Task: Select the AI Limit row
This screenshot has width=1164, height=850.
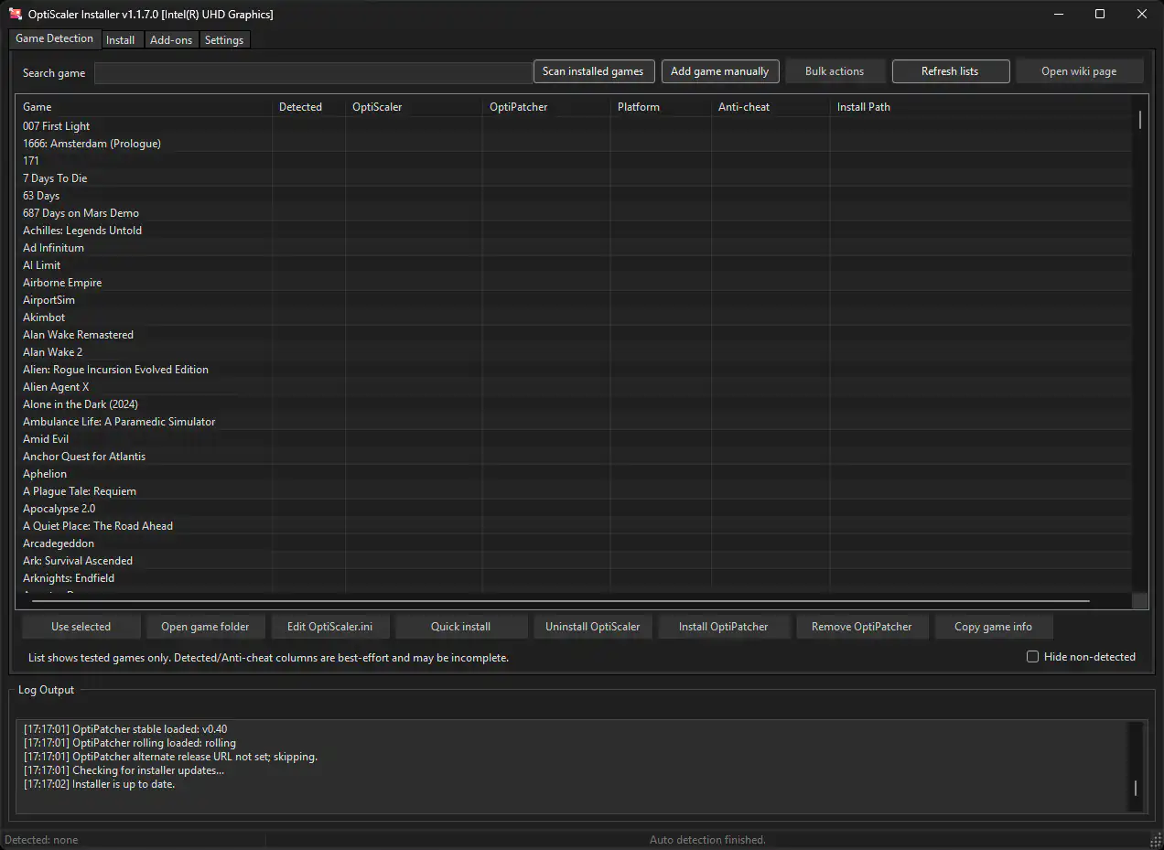Action: tap(574, 265)
